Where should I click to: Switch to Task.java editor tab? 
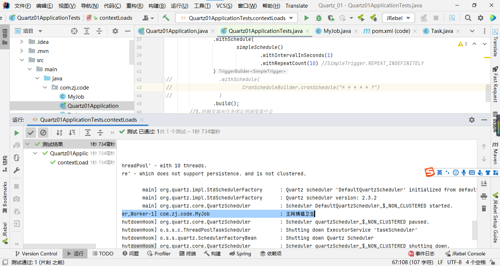442,31
